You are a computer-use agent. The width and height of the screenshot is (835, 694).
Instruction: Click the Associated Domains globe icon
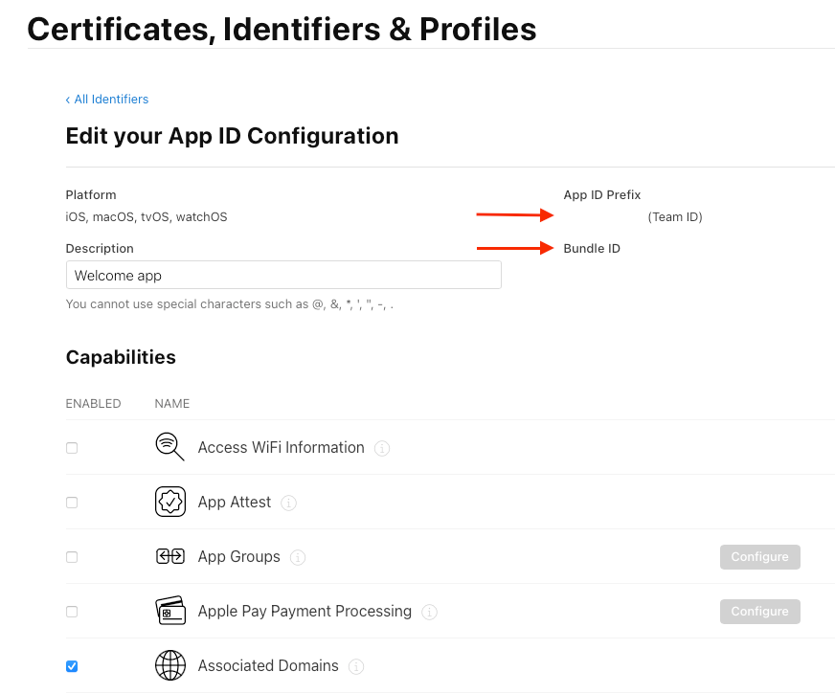(169, 665)
